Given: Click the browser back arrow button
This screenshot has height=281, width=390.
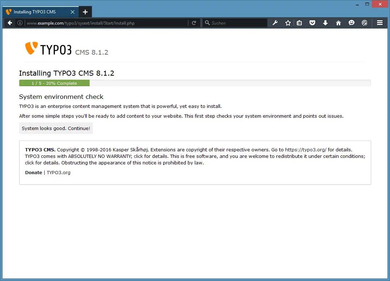Looking at the screenshot, I should pyautogui.click(x=10, y=23).
